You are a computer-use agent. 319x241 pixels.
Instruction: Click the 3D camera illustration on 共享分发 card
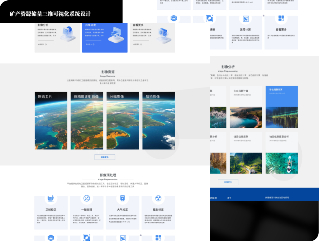[115, 34]
